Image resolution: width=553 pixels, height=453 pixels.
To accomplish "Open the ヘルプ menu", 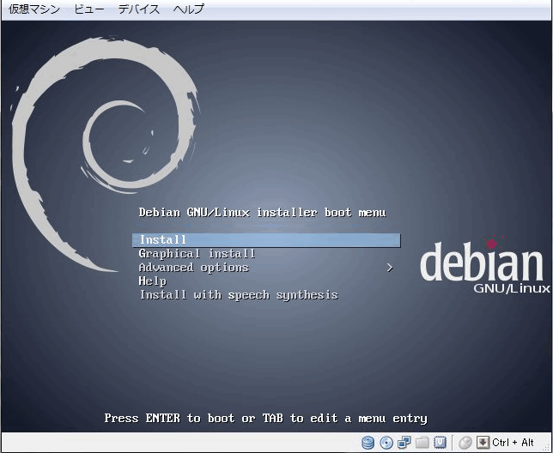I will point(189,9).
